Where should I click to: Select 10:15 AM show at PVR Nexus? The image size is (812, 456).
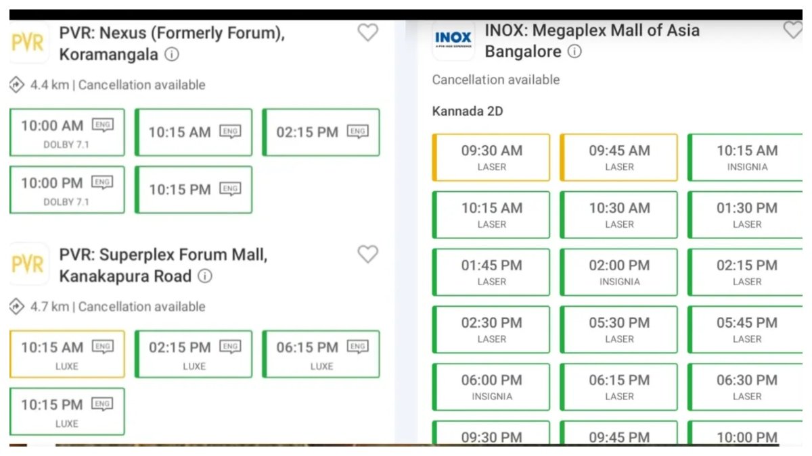pos(194,132)
